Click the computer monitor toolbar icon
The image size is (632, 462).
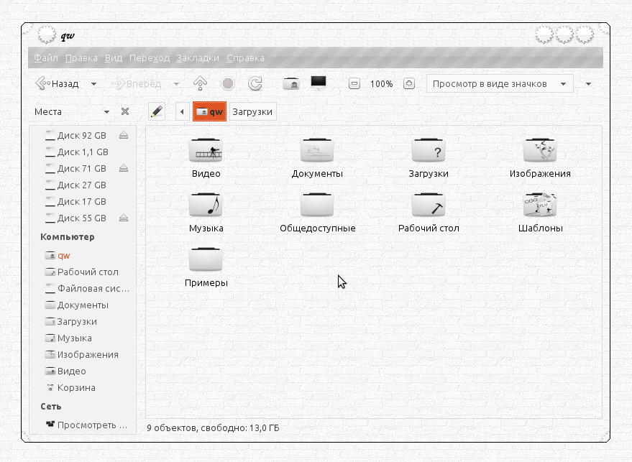pyautogui.click(x=319, y=83)
